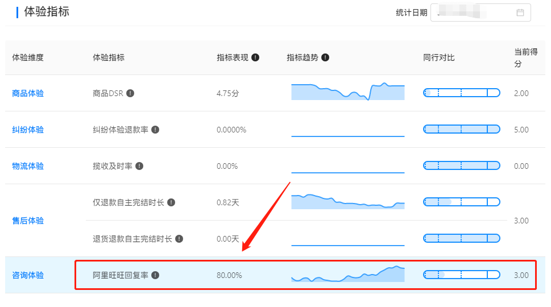Click info icon beside 阿里旺旺回复率
551x307 pixels.
point(155,275)
